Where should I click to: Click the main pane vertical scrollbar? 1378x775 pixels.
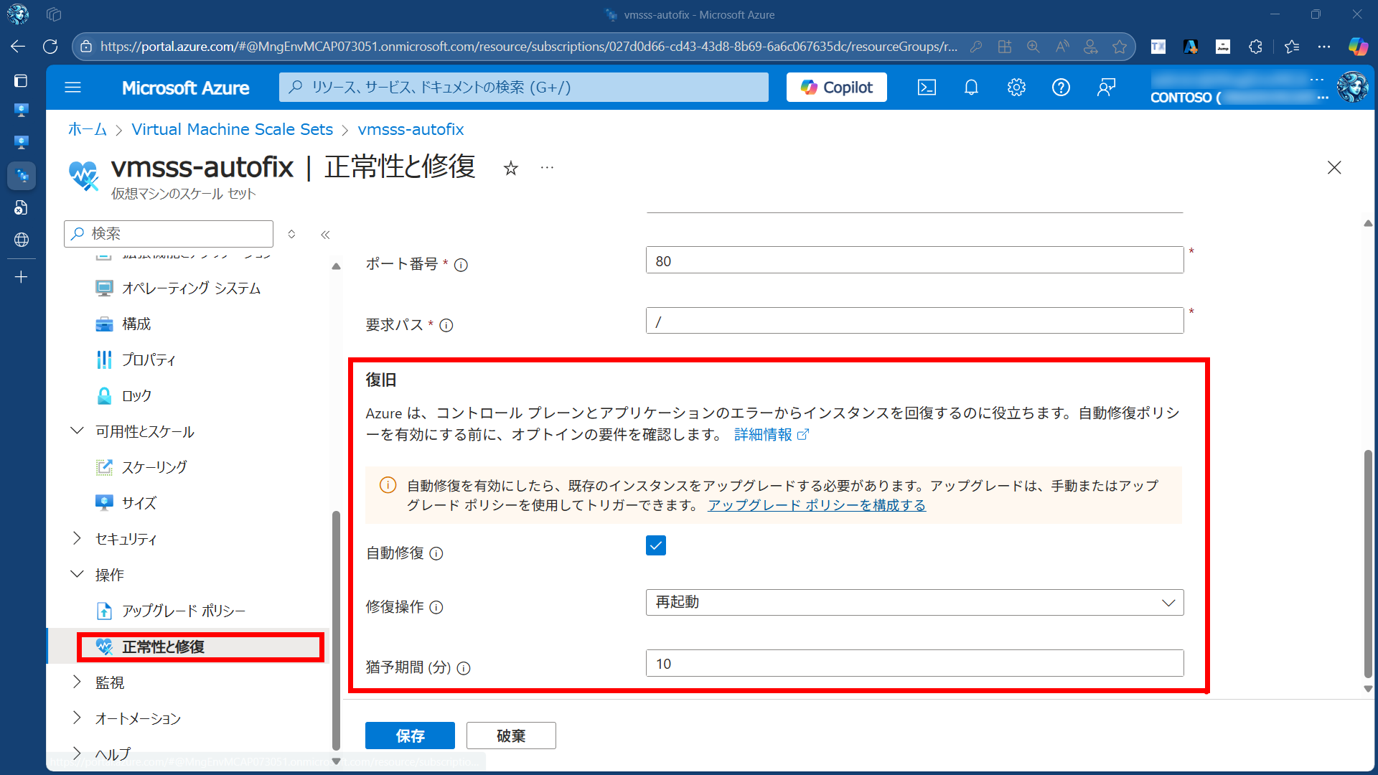1368,563
